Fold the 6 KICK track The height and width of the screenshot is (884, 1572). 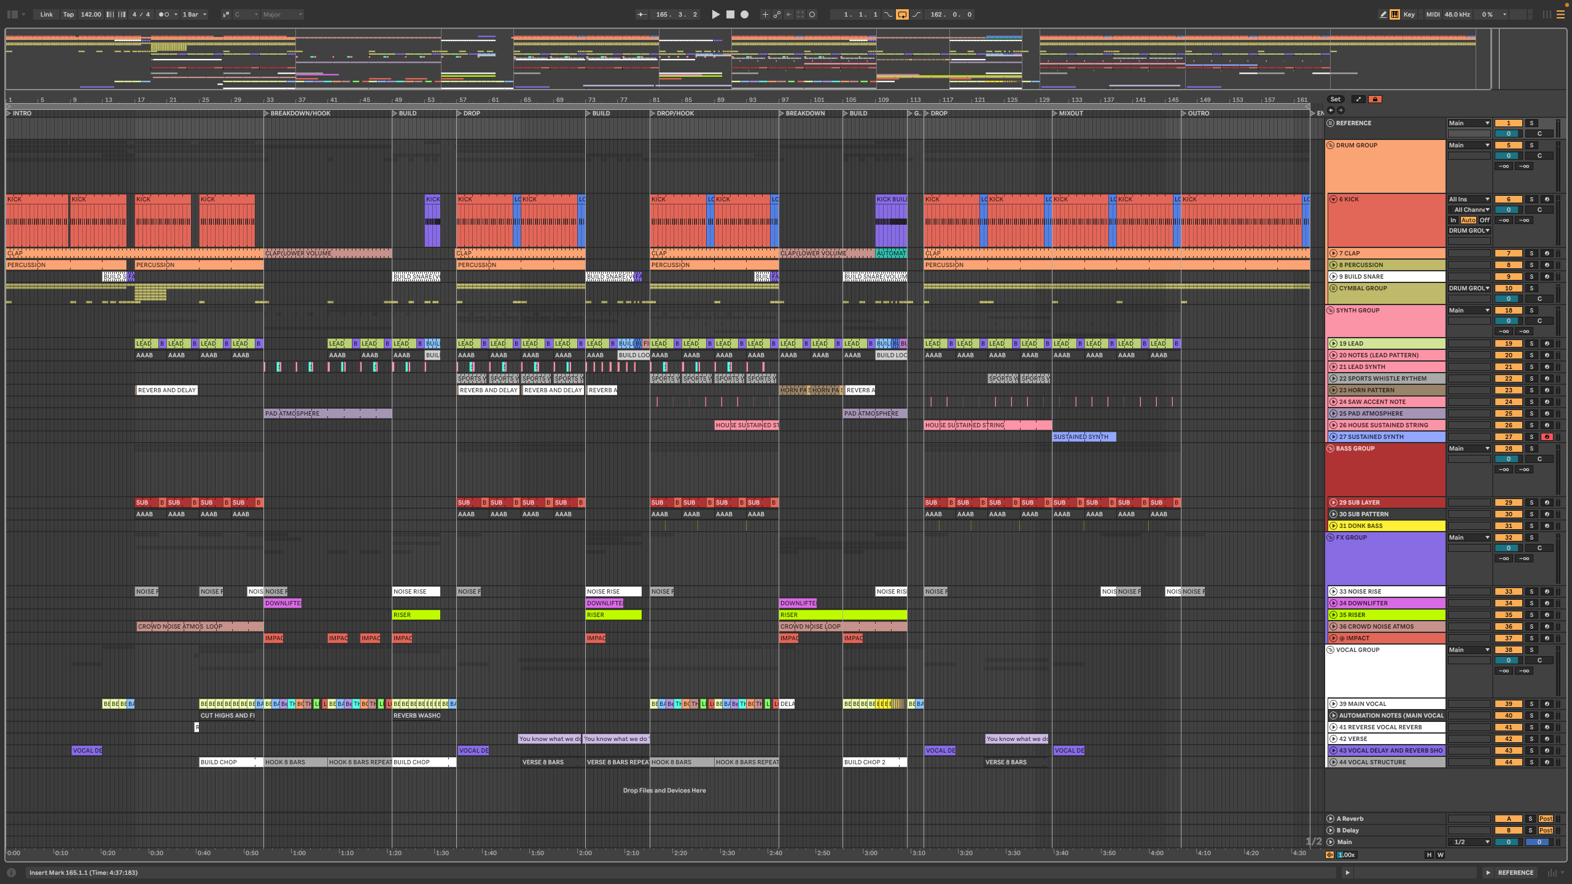[1333, 199]
